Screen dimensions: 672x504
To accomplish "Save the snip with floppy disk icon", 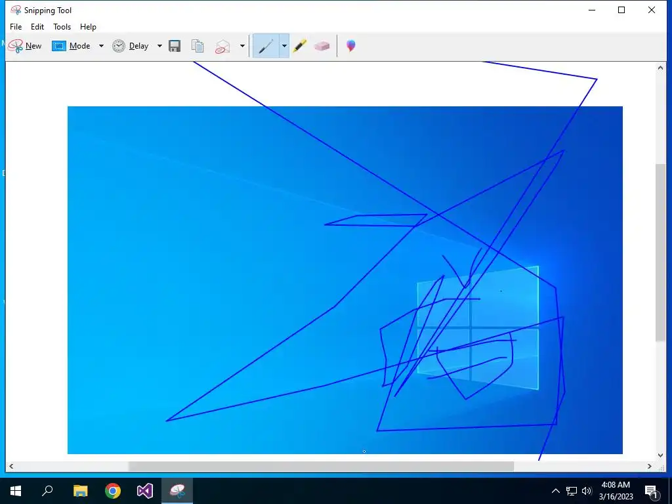I will [175, 46].
